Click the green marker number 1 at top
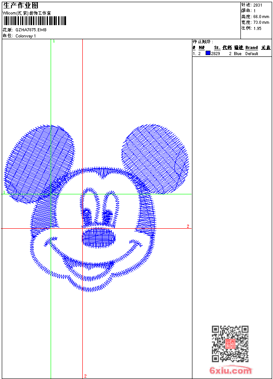The image size is (273, 379). point(54,41)
